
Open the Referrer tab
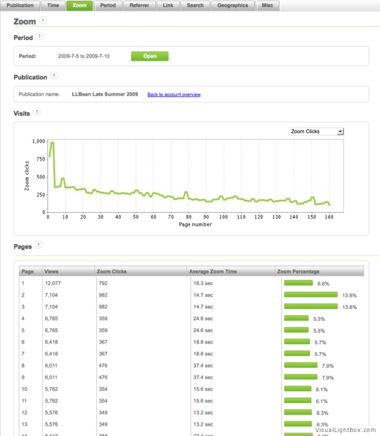point(139,5)
